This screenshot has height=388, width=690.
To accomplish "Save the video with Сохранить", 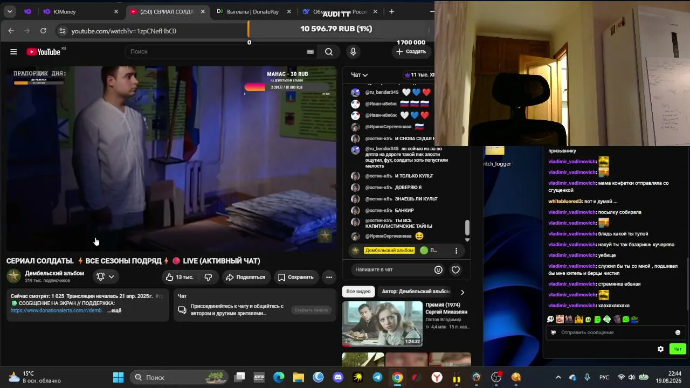I will coord(295,277).
